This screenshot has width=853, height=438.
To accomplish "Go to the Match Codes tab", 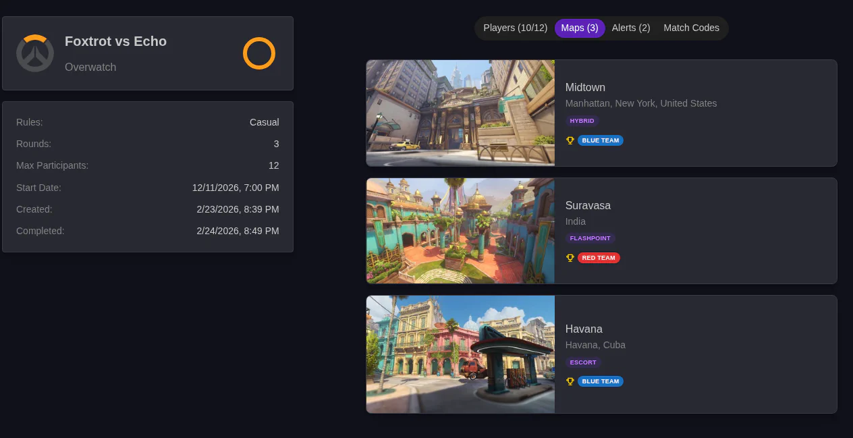I will click(691, 28).
